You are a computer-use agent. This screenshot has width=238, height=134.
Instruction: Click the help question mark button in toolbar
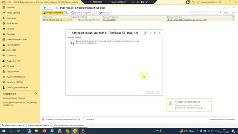[233, 13]
